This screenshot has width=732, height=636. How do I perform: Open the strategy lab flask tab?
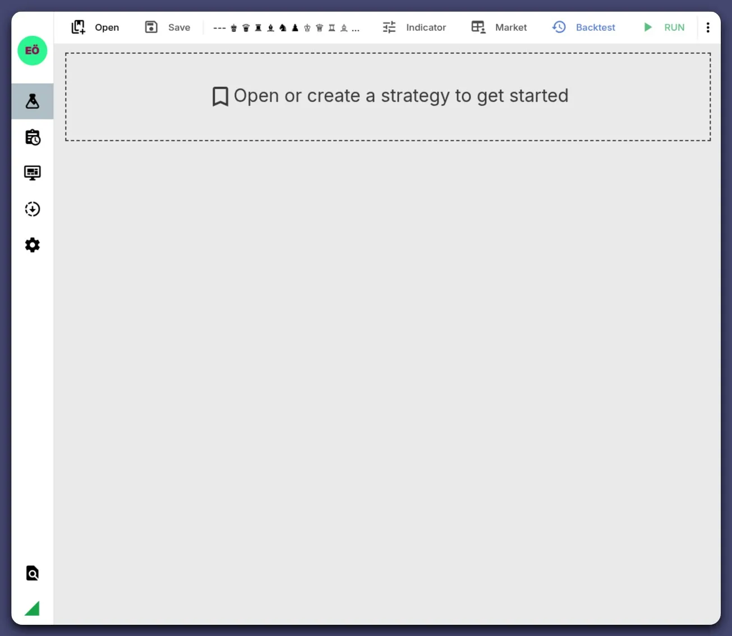coord(33,102)
